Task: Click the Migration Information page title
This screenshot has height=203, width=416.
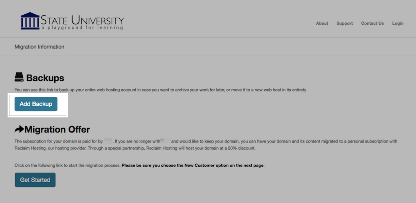Action: 39,47
